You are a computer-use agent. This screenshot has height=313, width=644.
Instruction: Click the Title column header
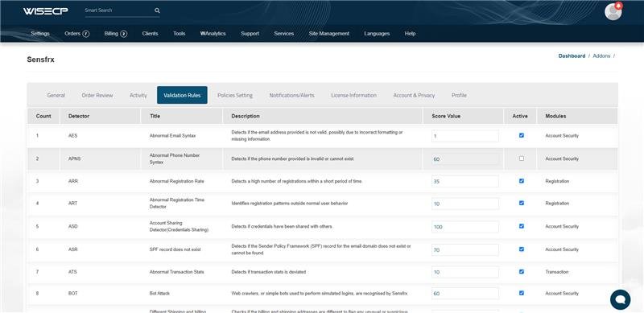coord(182,116)
